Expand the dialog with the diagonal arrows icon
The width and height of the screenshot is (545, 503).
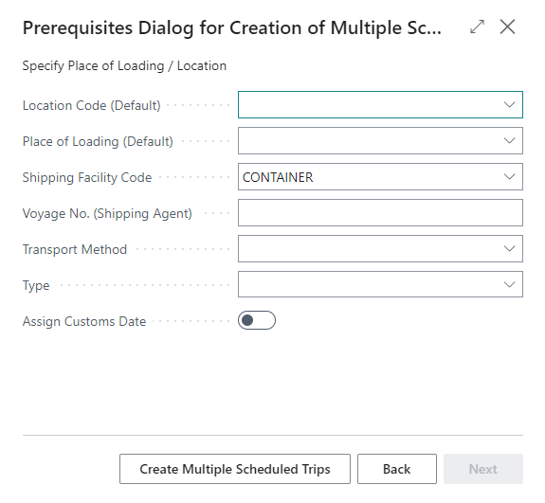point(477,27)
